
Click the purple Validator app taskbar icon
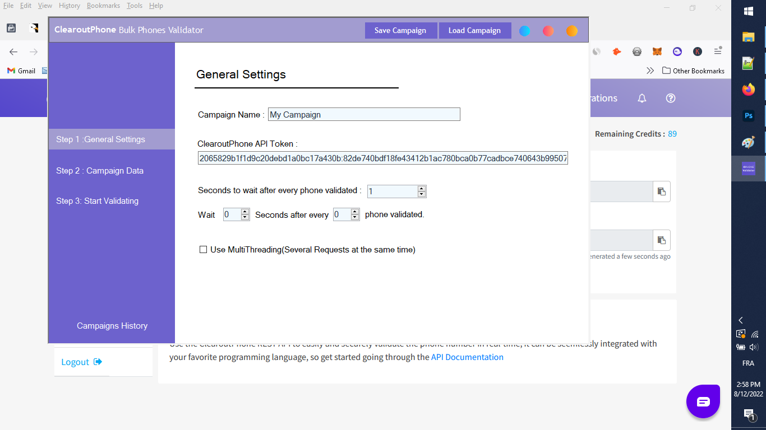tap(748, 169)
